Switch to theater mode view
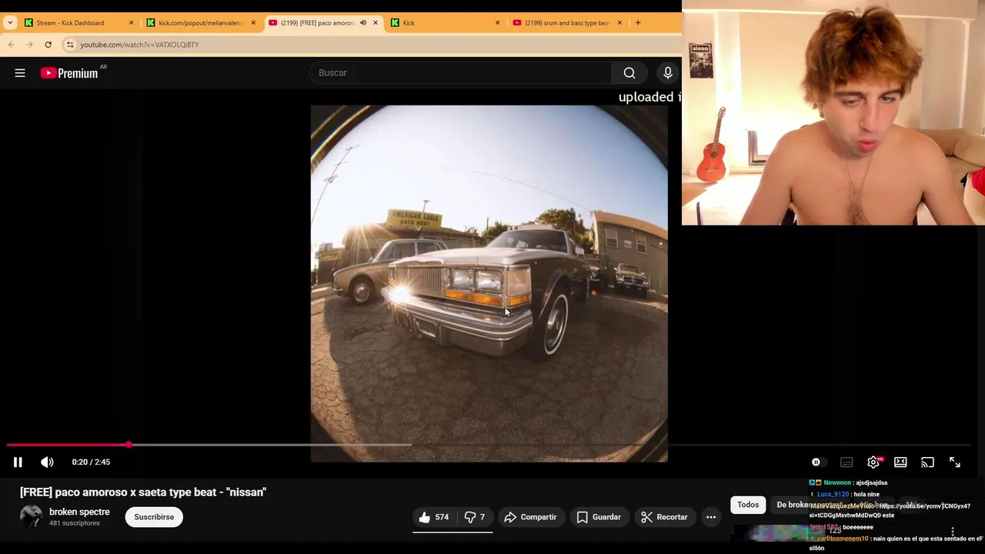Screen dimensions: 985x554 coord(900,462)
